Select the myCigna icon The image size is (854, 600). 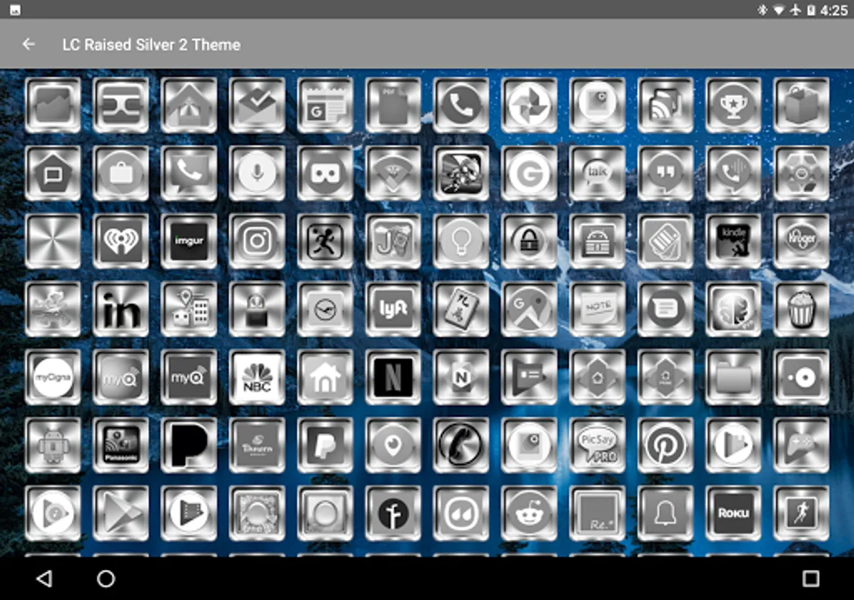click(53, 377)
